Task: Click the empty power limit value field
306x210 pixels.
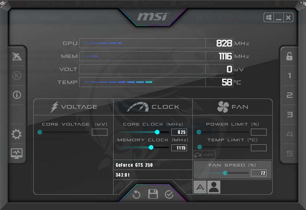Action: click(x=259, y=132)
